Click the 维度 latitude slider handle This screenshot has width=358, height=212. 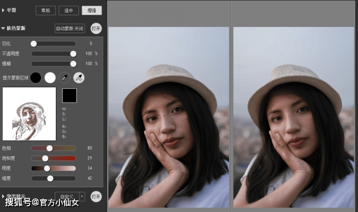[x=50, y=178]
